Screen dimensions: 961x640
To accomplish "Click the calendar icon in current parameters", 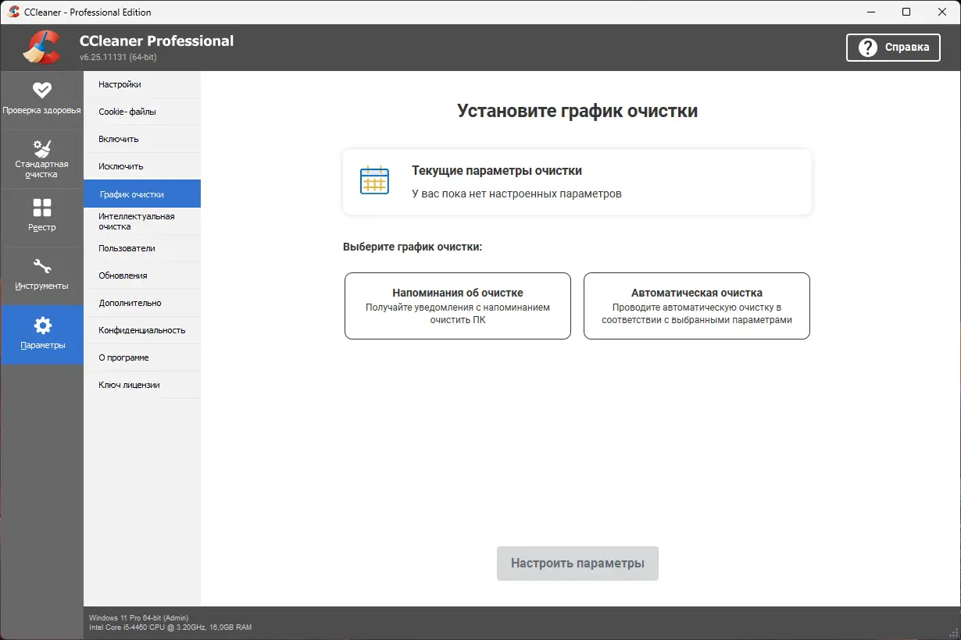I will (374, 180).
